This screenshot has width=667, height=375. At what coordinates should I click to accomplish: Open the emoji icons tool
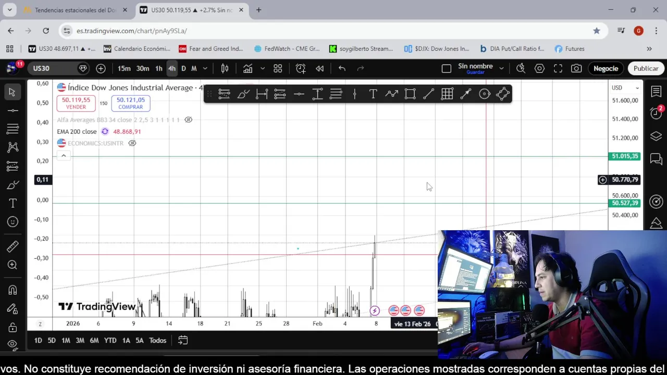pyautogui.click(x=13, y=222)
